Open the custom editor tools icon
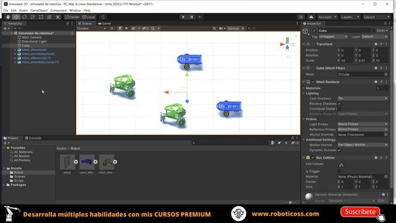The image size is (396, 223). pyautogui.click(x=58, y=17)
